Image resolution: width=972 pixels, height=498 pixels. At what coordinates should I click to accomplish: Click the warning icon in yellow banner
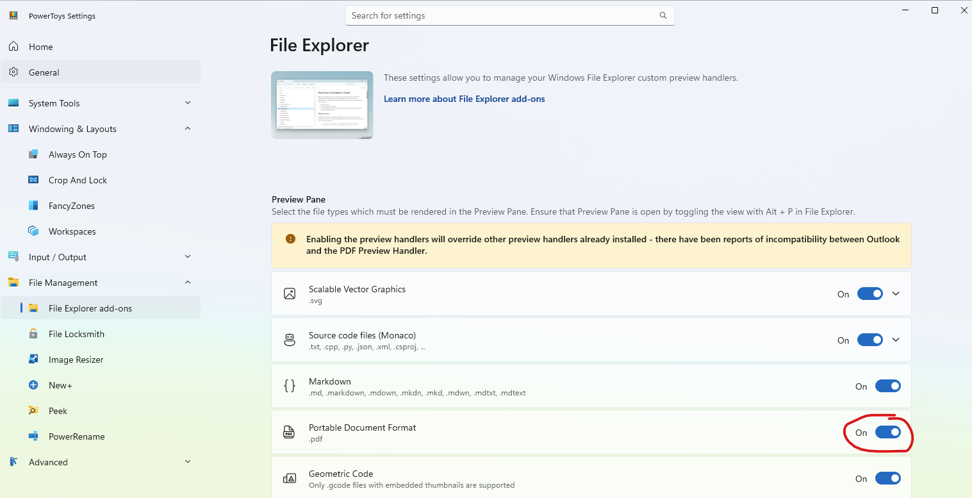click(290, 239)
